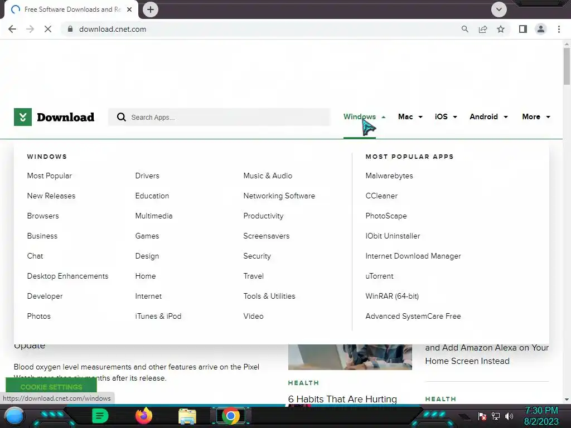Viewport: 571px width, 428px height.
Task: Select Developer category
Action: point(45,296)
